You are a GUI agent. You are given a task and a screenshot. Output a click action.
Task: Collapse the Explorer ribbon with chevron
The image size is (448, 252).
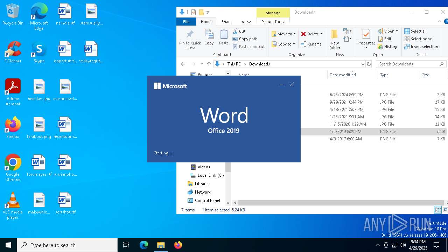pyautogui.click(x=439, y=22)
